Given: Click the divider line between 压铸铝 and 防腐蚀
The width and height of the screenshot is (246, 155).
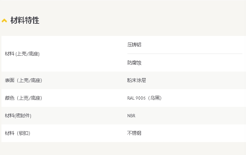Looking at the screenshot, I should (185, 54).
